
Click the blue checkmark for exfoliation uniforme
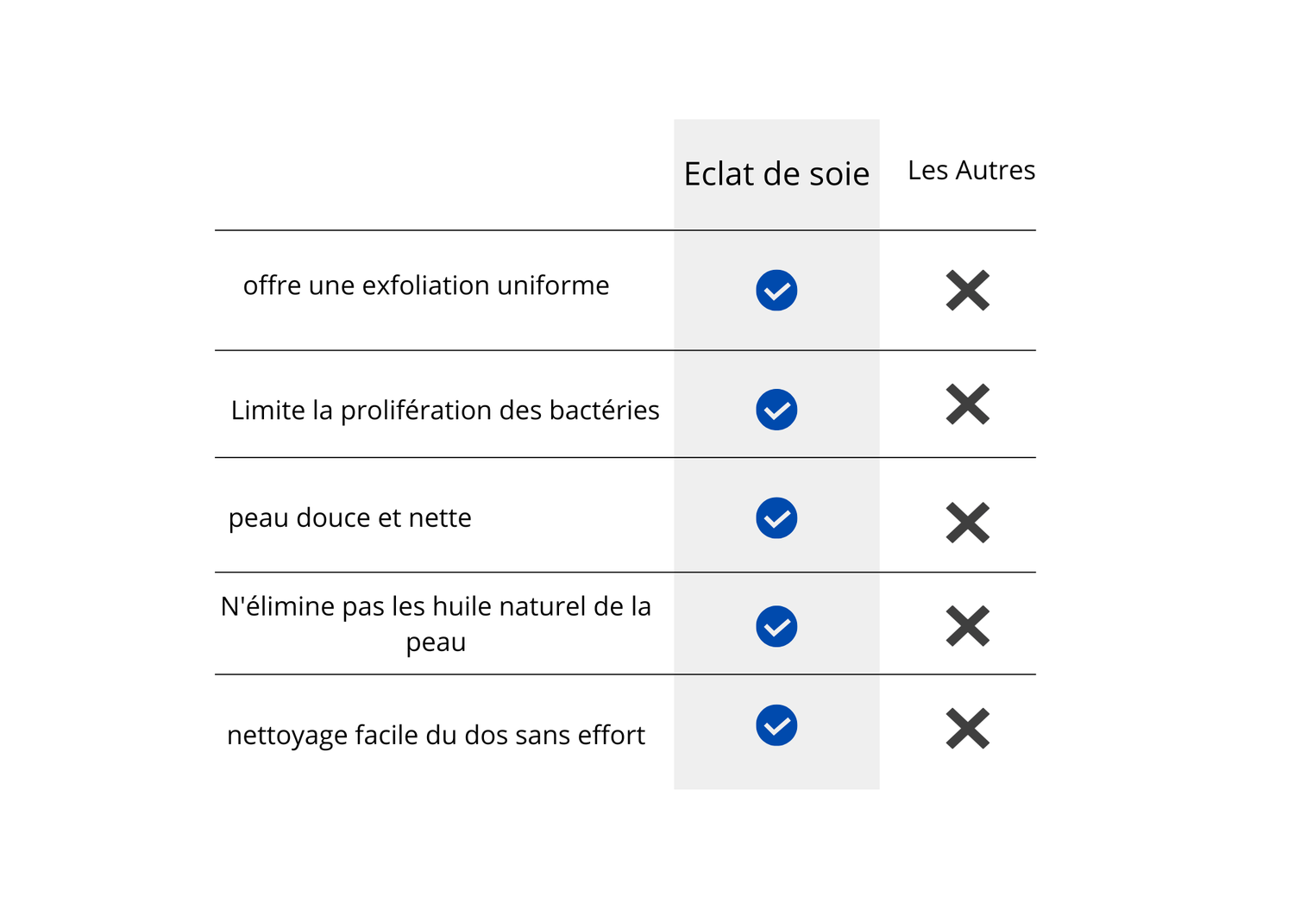click(x=776, y=291)
